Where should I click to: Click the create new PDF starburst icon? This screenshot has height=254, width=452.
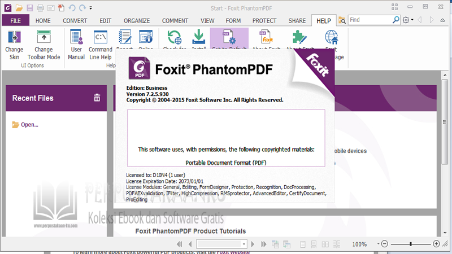62,8
